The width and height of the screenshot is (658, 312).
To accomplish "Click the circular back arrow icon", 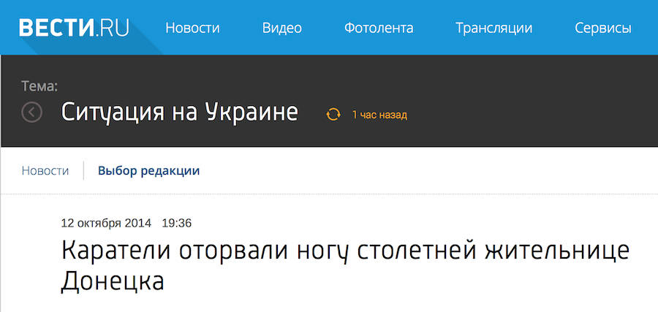I will click(x=32, y=113).
